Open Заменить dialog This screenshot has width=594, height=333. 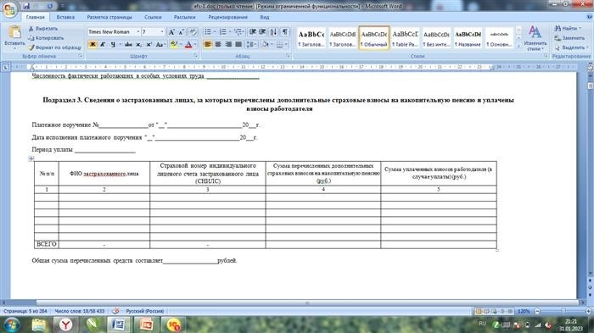pyautogui.click(x=569, y=38)
